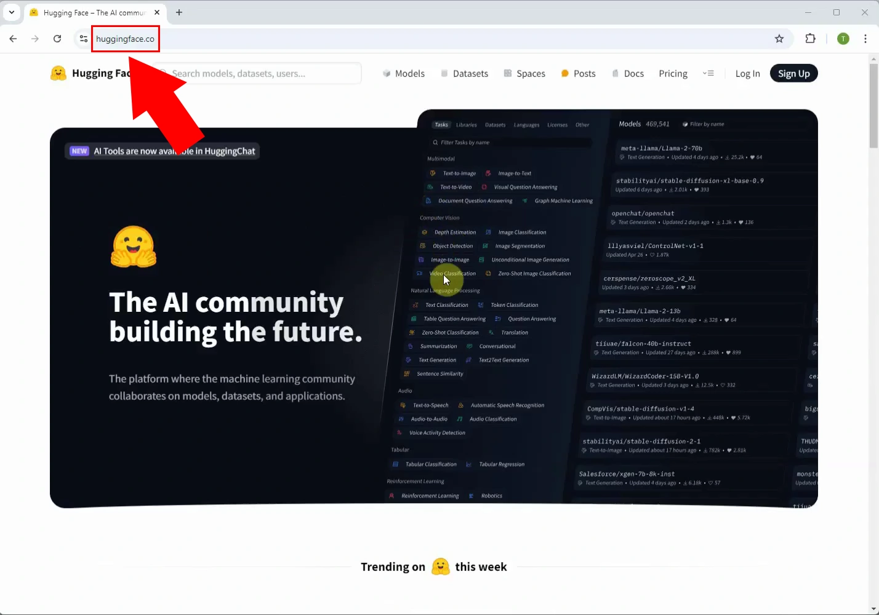879x615 pixels.
Task: Click the Log In link
Action: pyautogui.click(x=747, y=74)
